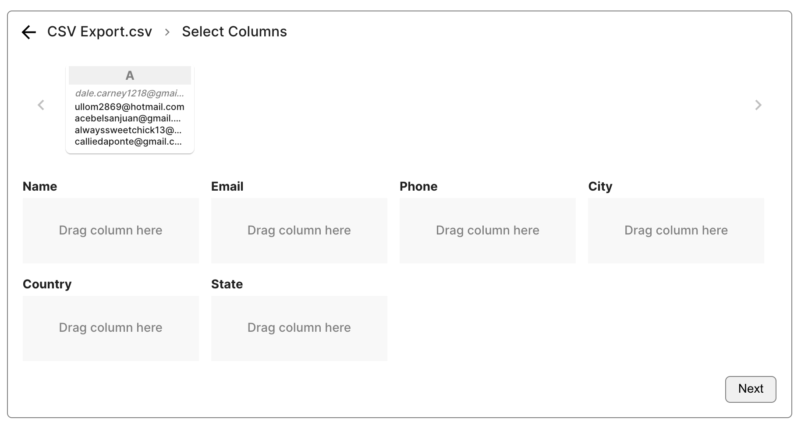The width and height of the screenshot is (801, 426).
Task: Click the alwayssweetchick13 email entry
Action: (128, 130)
